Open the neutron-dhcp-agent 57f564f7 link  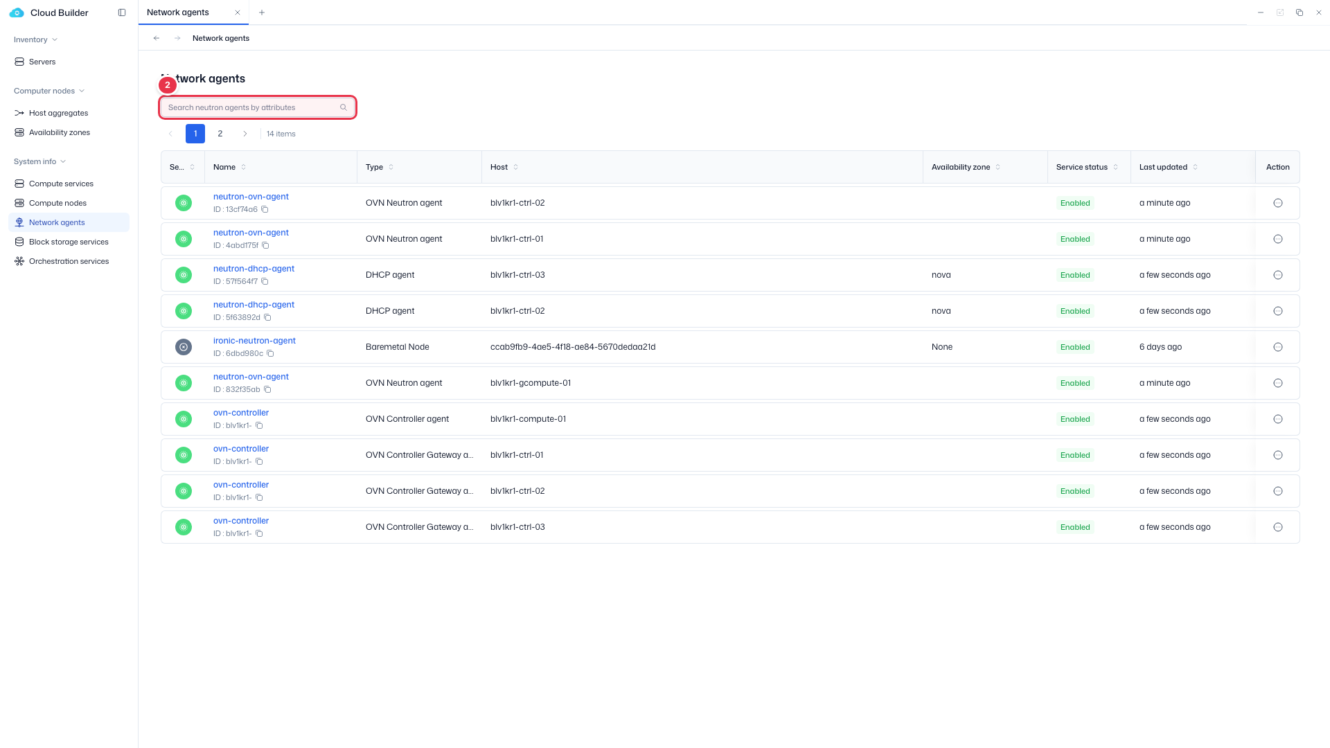pyautogui.click(x=254, y=269)
